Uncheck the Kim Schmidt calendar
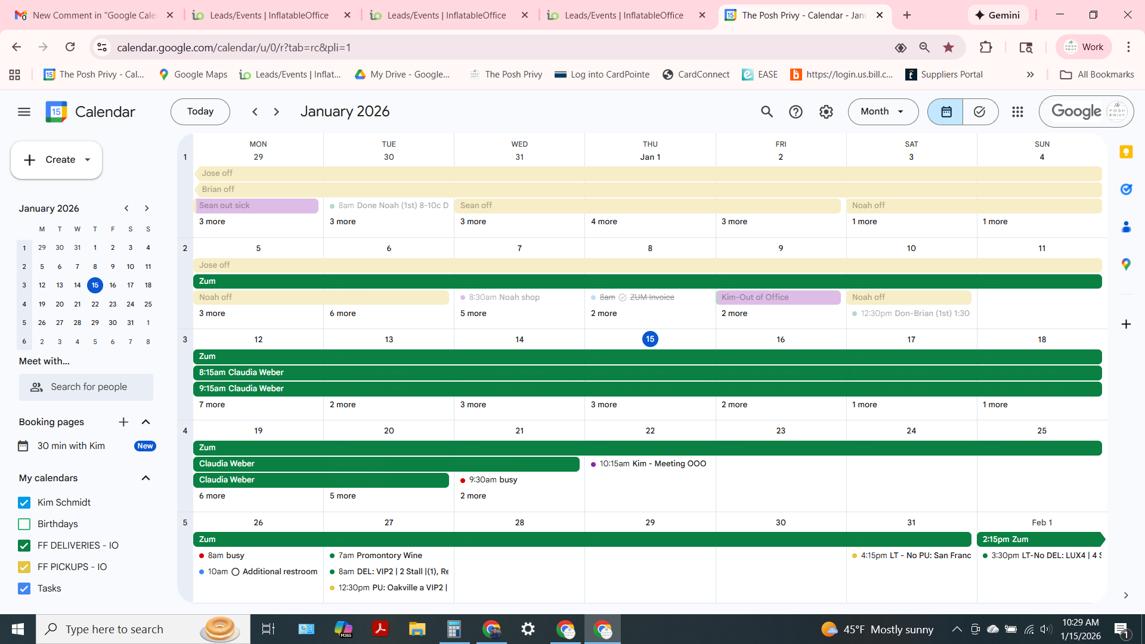The height and width of the screenshot is (644, 1145). pos(24,503)
